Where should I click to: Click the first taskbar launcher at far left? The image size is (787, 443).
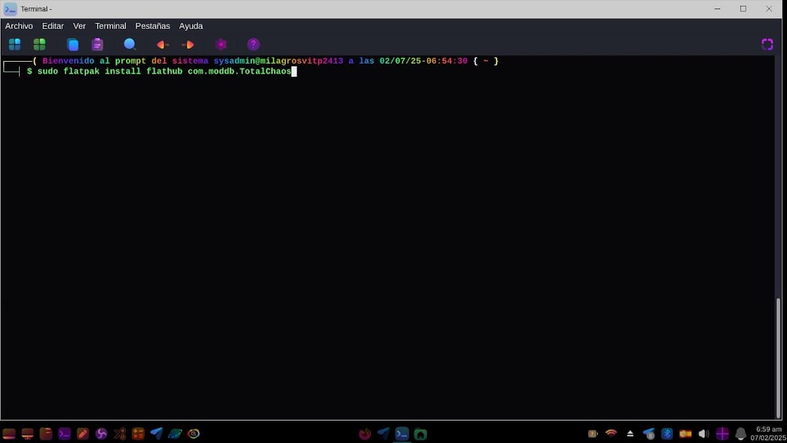click(9, 434)
